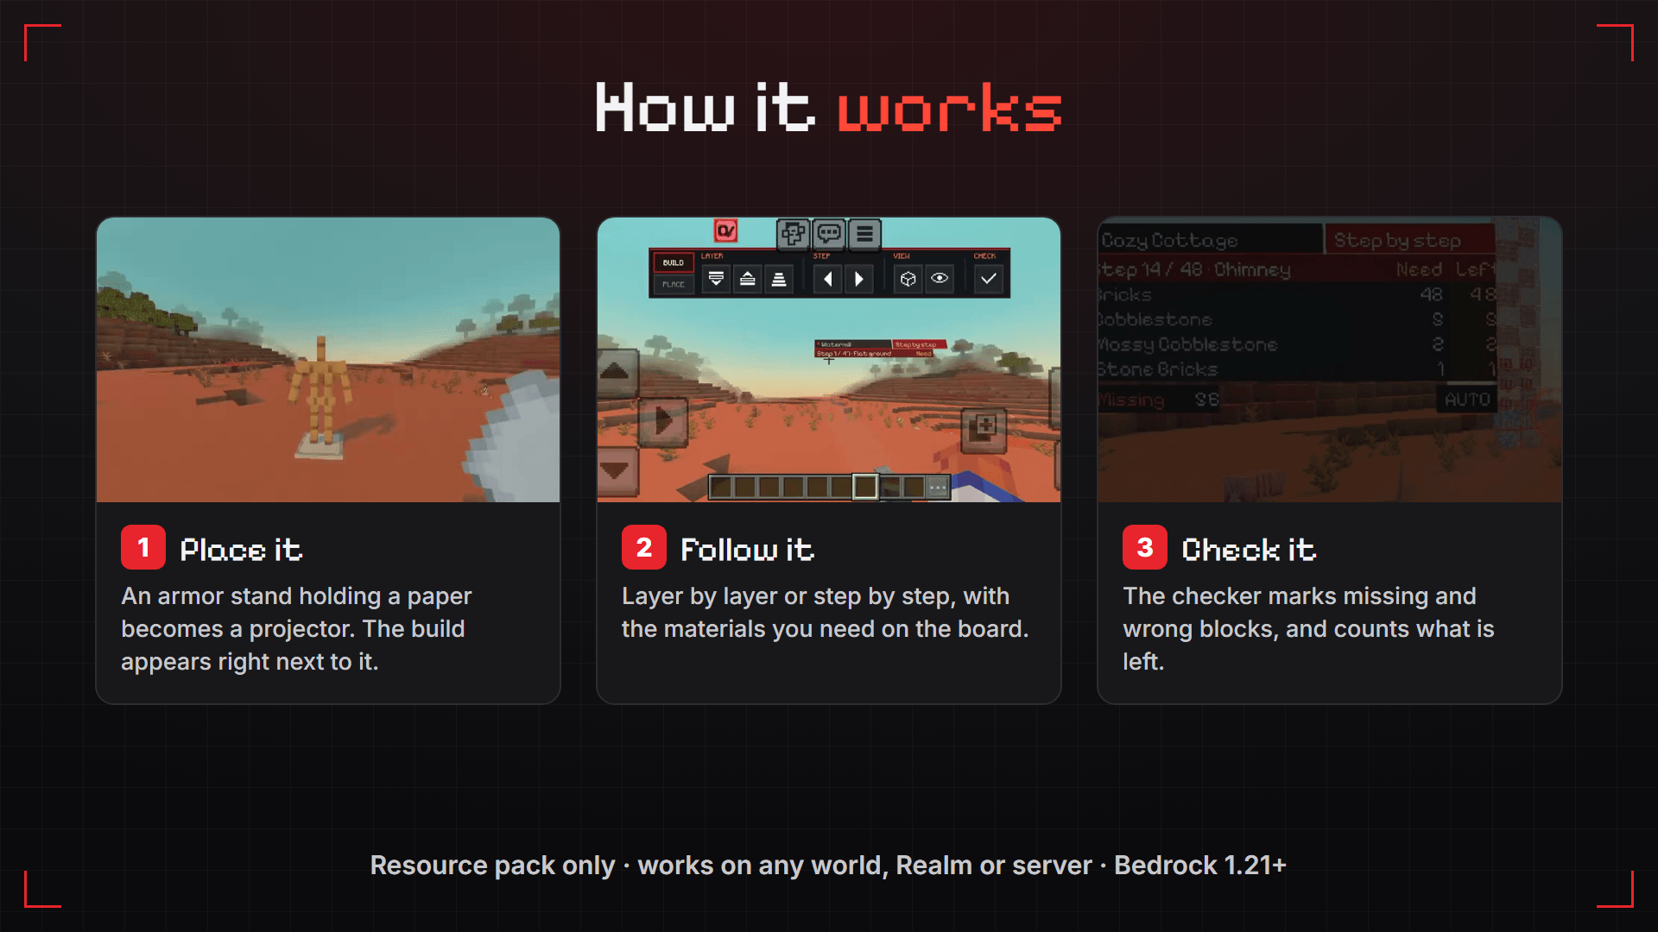Go to the next build step
This screenshot has height=932, width=1658.
[x=858, y=279]
